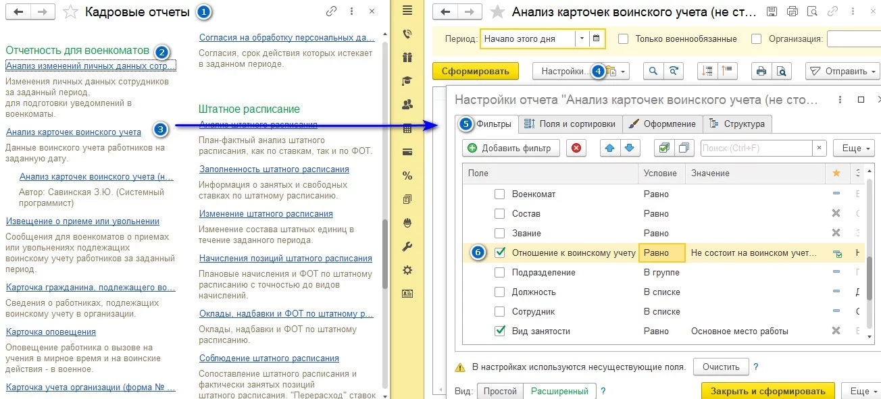Open the Отправить dropdown menu
Viewport: 881px width, 399px height.
click(872, 71)
